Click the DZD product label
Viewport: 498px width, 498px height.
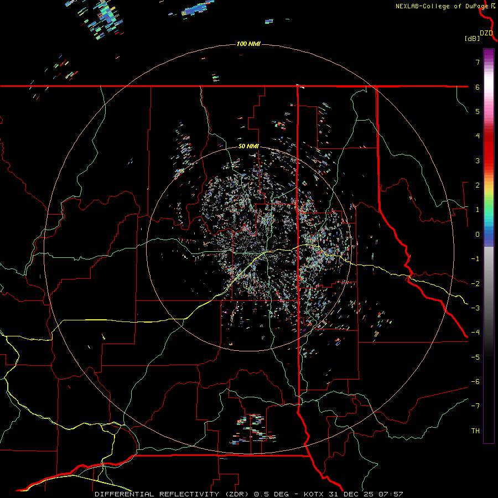pyautogui.click(x=486, y=33)
